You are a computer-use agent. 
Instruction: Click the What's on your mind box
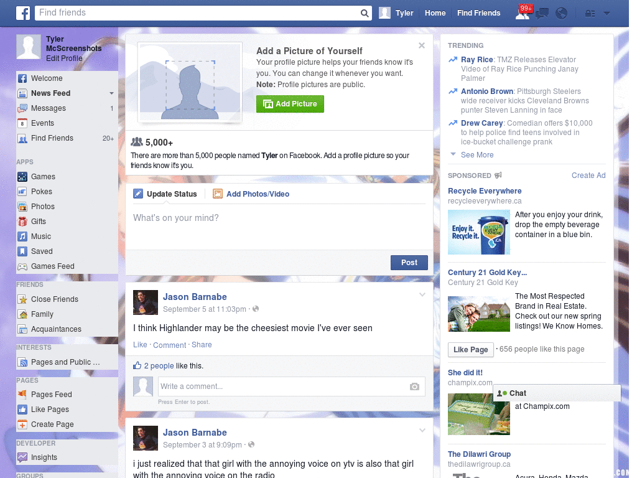point(279,228)
